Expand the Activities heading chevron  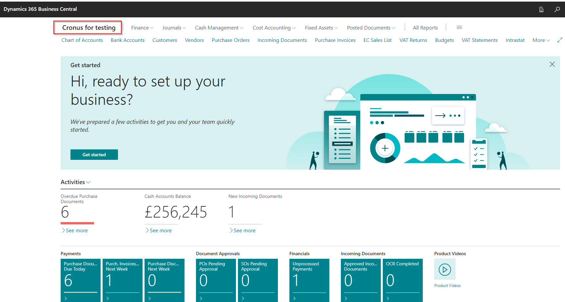[x=88, y=182]
